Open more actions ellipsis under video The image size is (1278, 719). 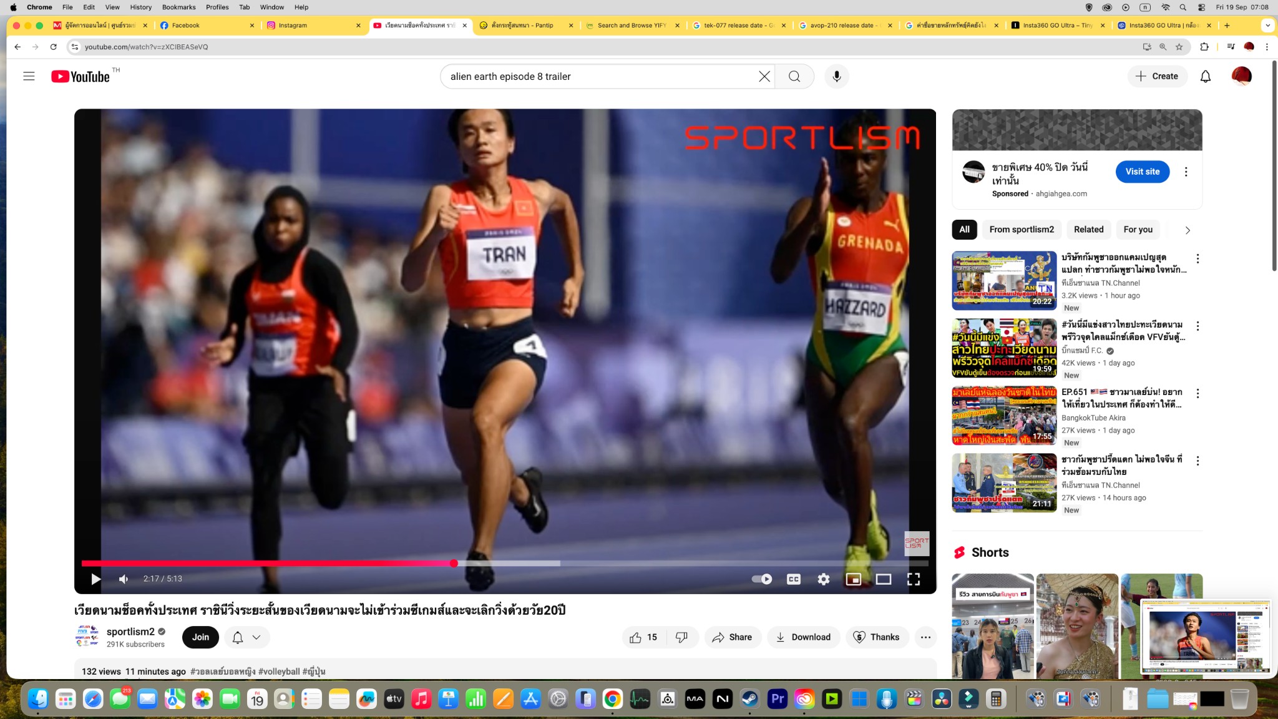tap(925, 637)
